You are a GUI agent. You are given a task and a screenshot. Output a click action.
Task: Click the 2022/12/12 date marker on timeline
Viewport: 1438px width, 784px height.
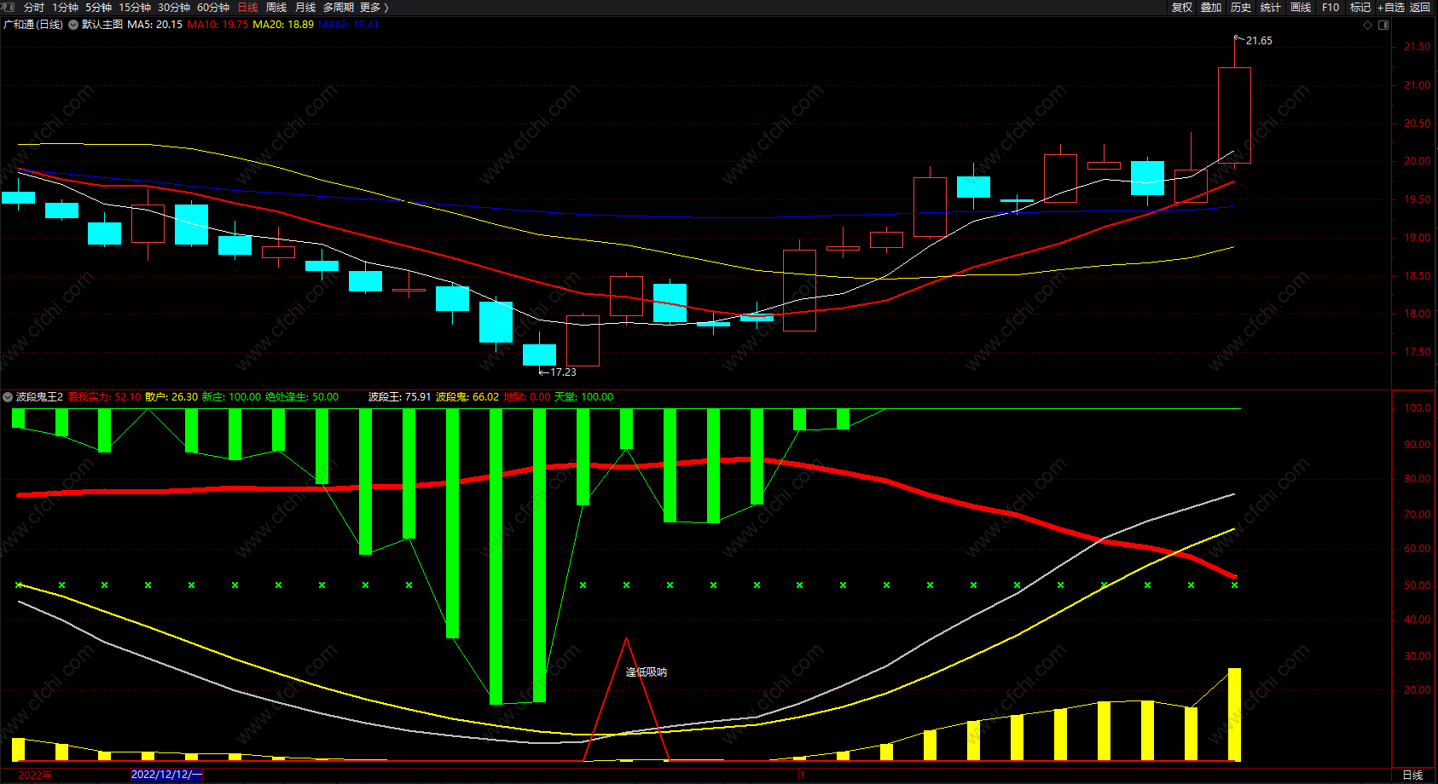click(x=166, y=775)
